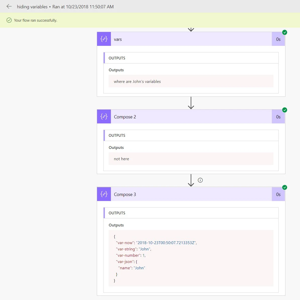Click the 'not here' output field

point(121,159)
